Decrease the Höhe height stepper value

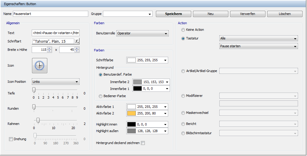coord(77,51)
